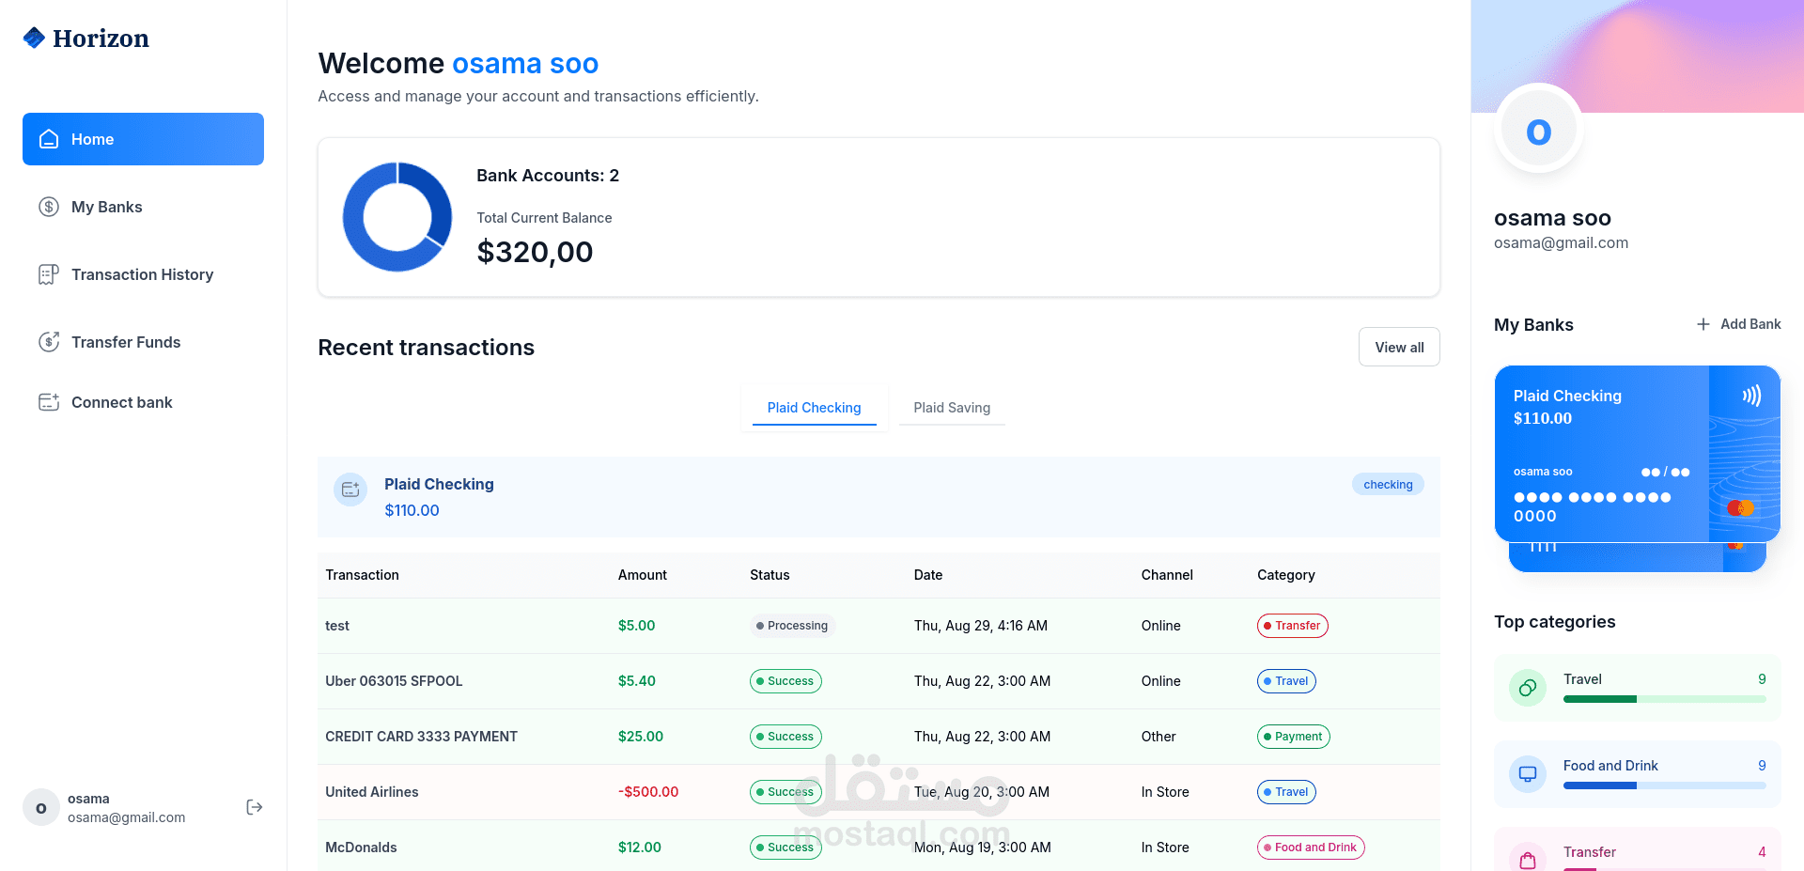Click the Travel category progress bar

[x=1664, y=699]
